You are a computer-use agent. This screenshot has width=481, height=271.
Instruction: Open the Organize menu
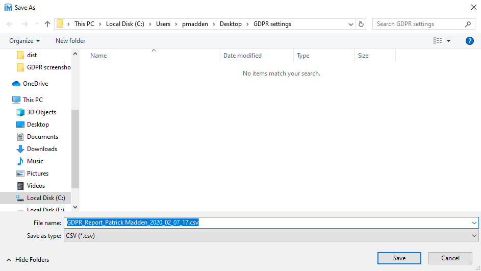[x=24, y=41]
